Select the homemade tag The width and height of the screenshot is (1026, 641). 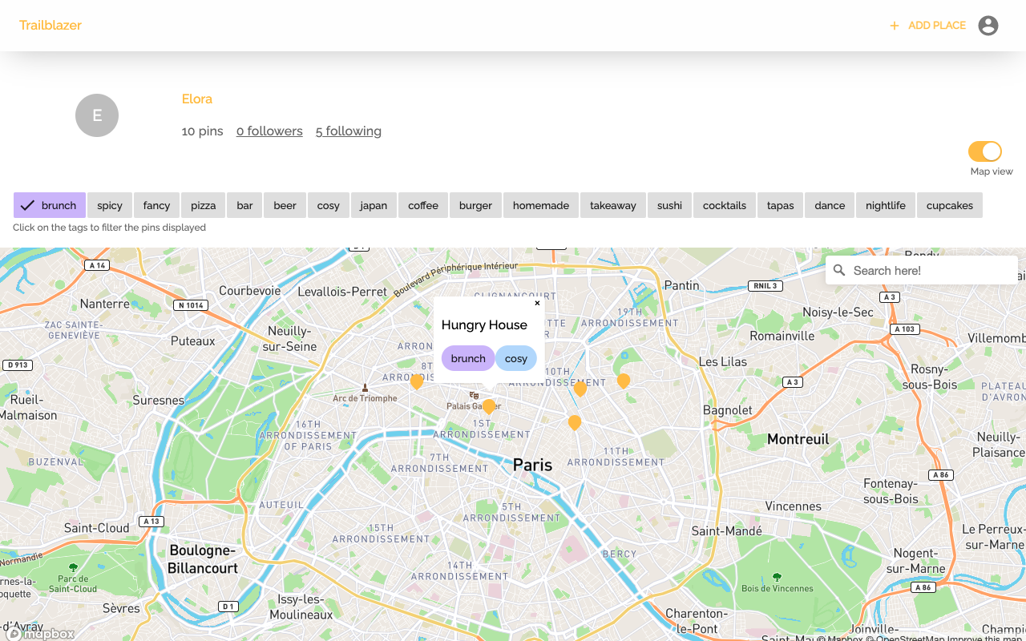click(541, 205)
